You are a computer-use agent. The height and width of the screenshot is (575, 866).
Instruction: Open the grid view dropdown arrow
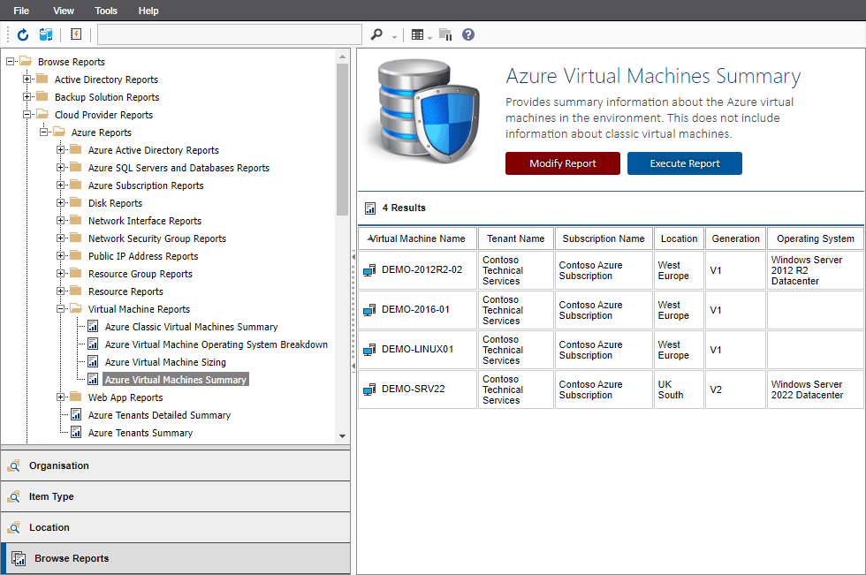coord(429,37)
